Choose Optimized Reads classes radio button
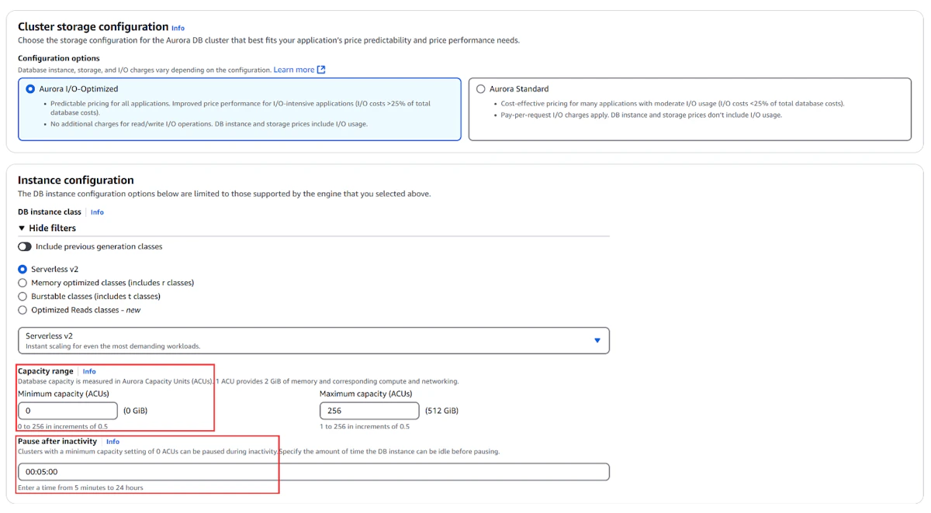This screenshot has width=931, height=513. point(22,310)
